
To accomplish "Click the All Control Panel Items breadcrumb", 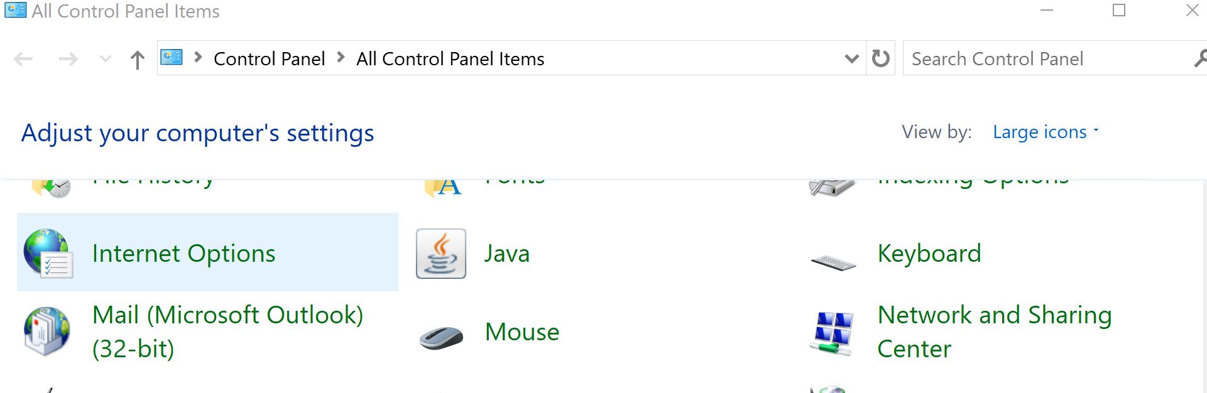I will (450, 58).
